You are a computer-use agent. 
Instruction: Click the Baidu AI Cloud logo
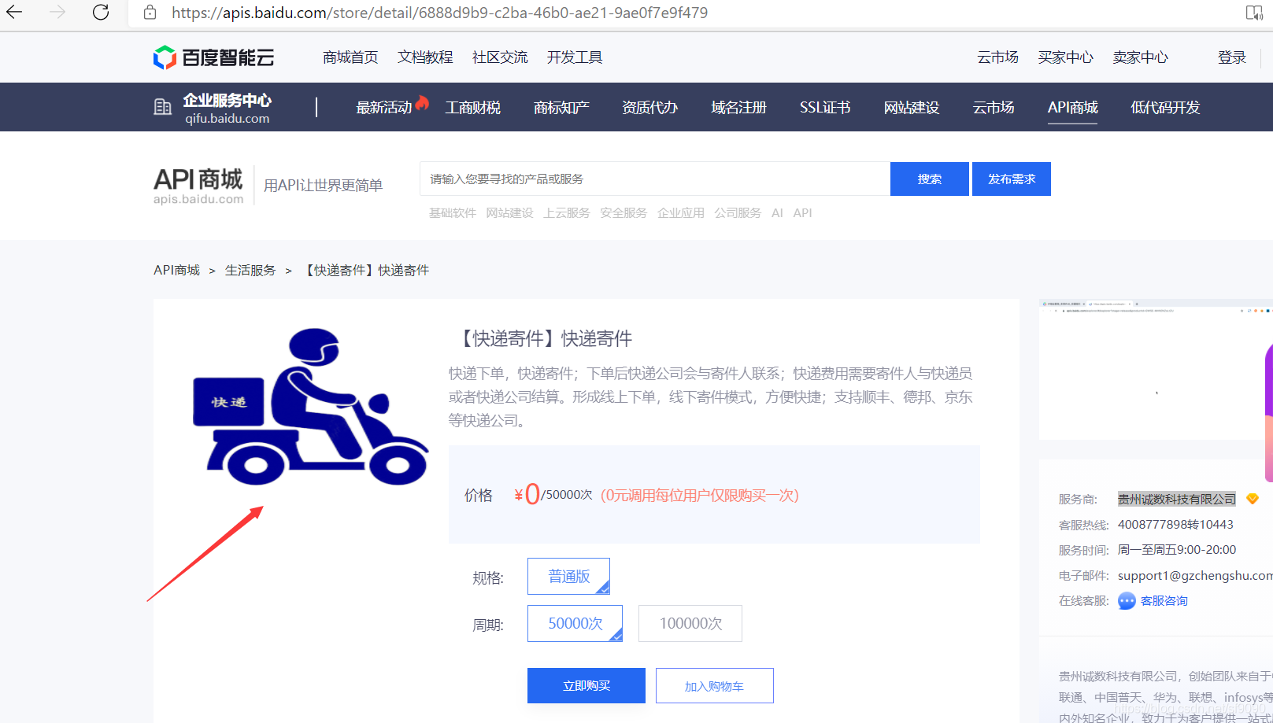[213, 57]
